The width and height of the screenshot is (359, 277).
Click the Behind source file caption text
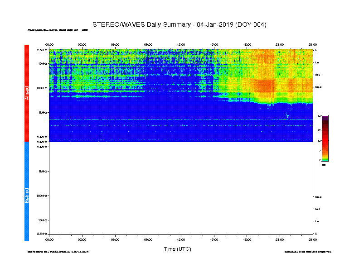click(x=58, y=251)
